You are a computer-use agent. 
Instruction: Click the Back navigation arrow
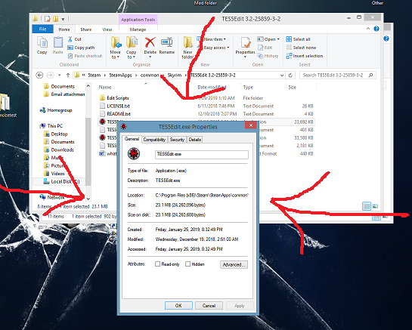point(39,76)
